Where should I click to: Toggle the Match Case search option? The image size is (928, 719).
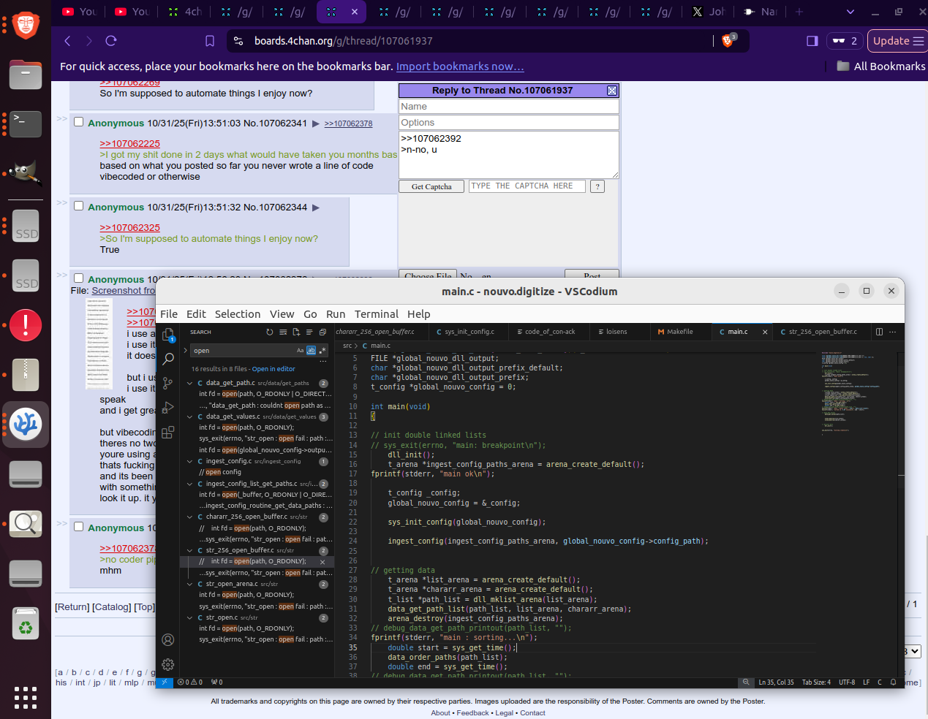coord(300,351)
